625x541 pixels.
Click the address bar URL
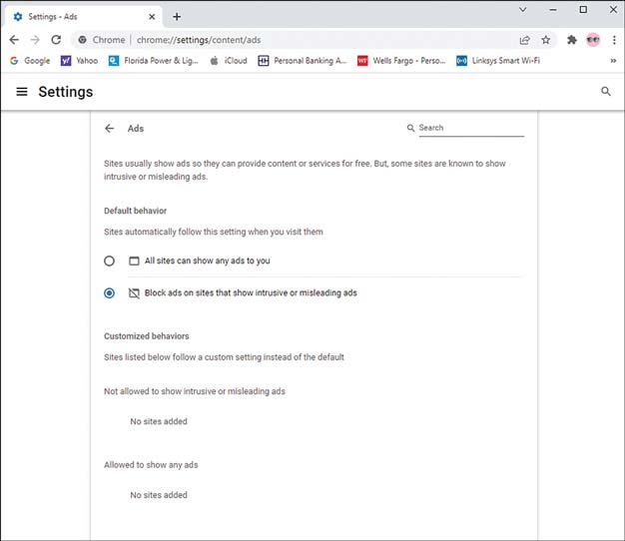pos(199,40)
